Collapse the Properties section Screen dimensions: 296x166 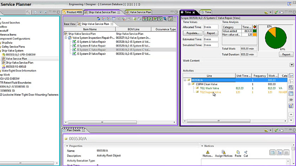(67, 146)
